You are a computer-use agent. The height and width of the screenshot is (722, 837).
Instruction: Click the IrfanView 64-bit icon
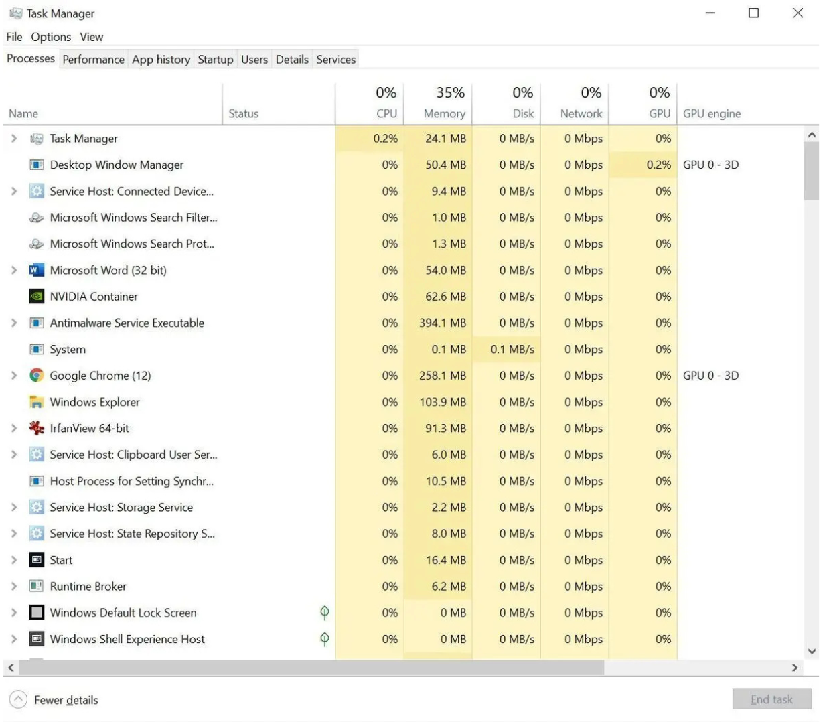coord(37,428)
